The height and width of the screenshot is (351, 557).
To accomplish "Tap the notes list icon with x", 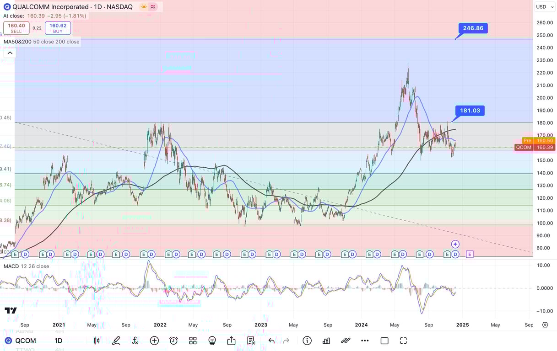I will 251,340.
